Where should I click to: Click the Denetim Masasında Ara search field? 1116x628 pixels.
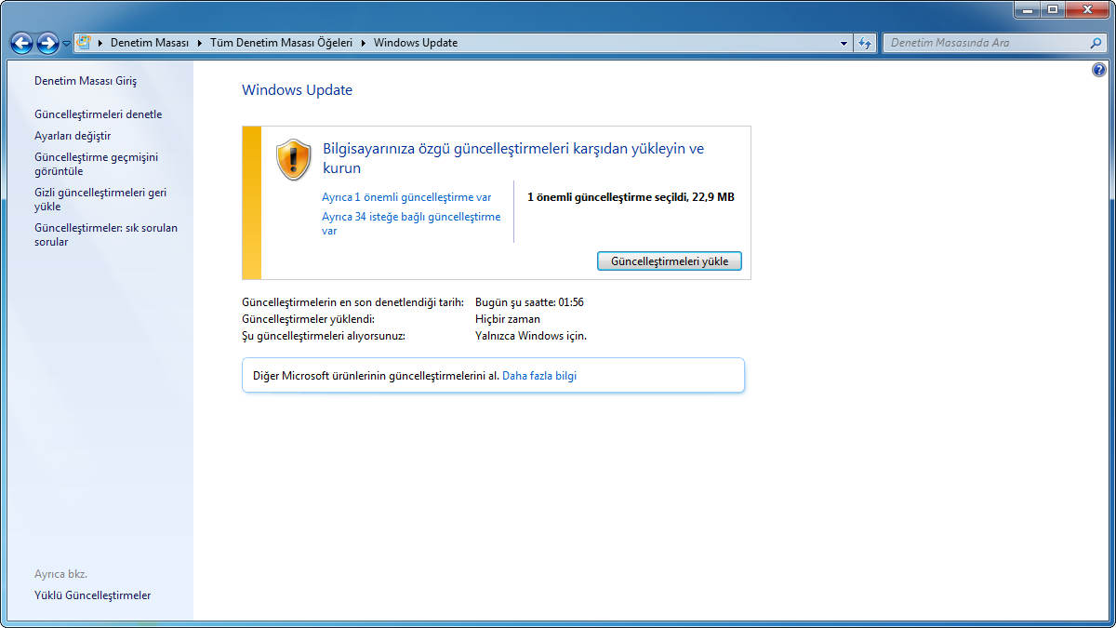click(x=986, y=43)
